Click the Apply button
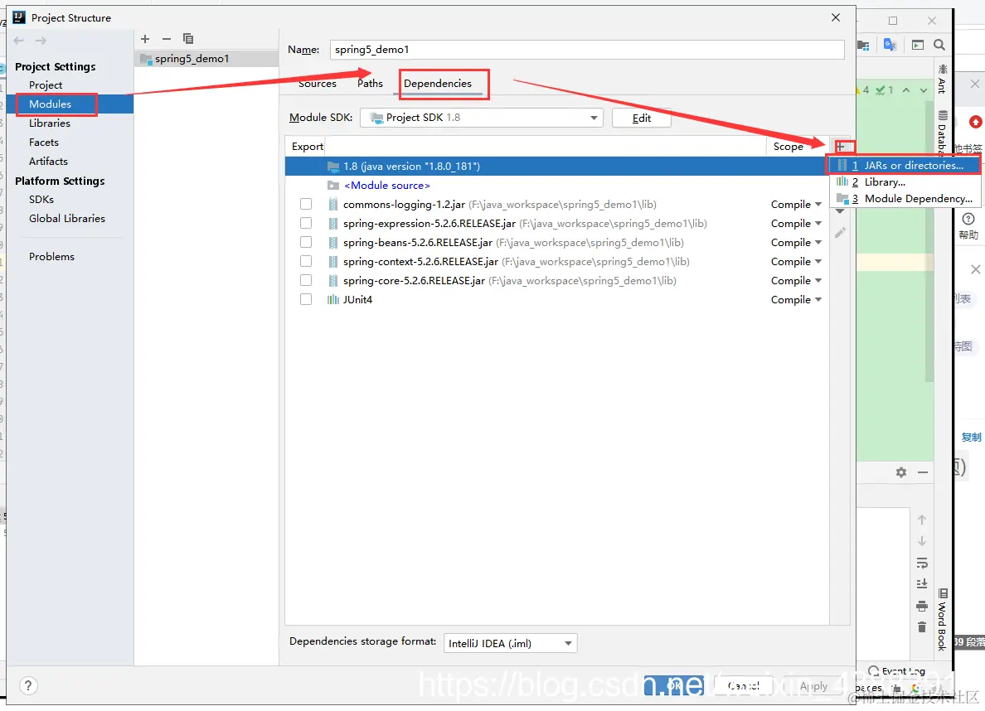Image resolution: width=985 pixels, height=711 pixels. [x=813, y=686]
